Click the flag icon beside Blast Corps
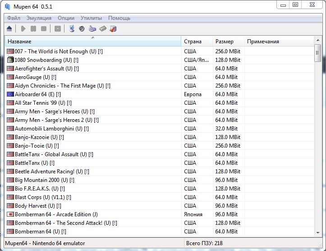The width and height of the screenshot is (326, 251). tap(10, 197)
